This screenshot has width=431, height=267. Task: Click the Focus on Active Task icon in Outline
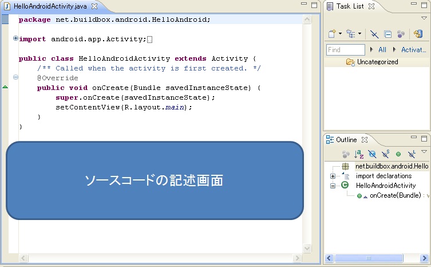coord(346,155)
